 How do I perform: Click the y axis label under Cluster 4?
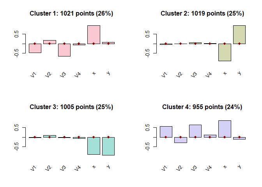point(239,167)
